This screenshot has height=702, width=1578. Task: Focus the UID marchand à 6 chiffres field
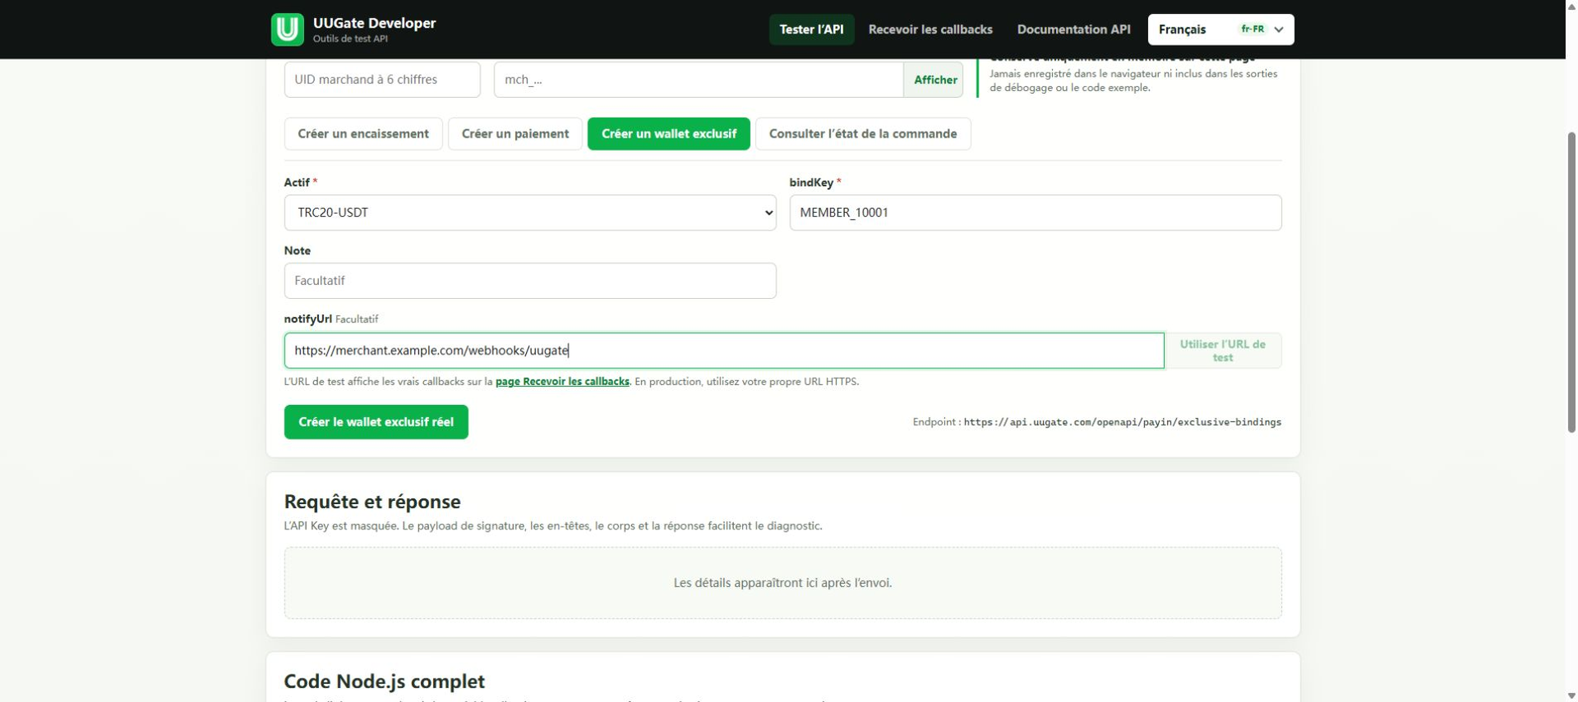(382, 80)
